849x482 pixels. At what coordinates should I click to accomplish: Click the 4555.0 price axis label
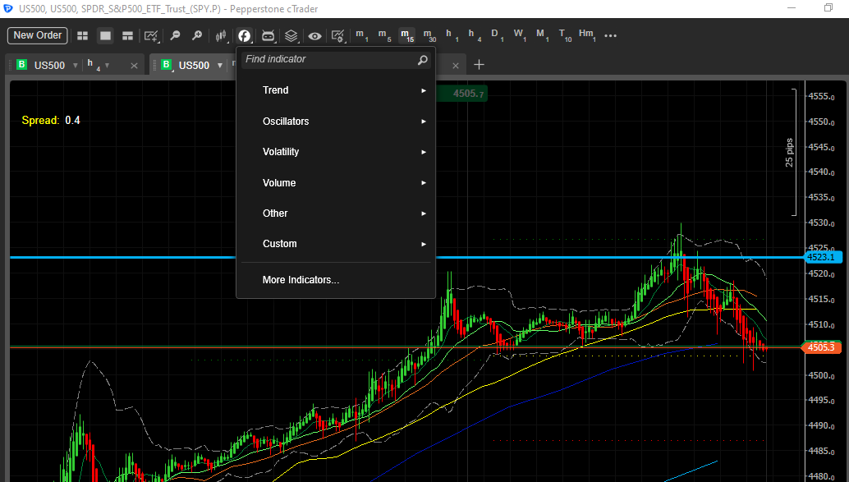tap(821, 96)
